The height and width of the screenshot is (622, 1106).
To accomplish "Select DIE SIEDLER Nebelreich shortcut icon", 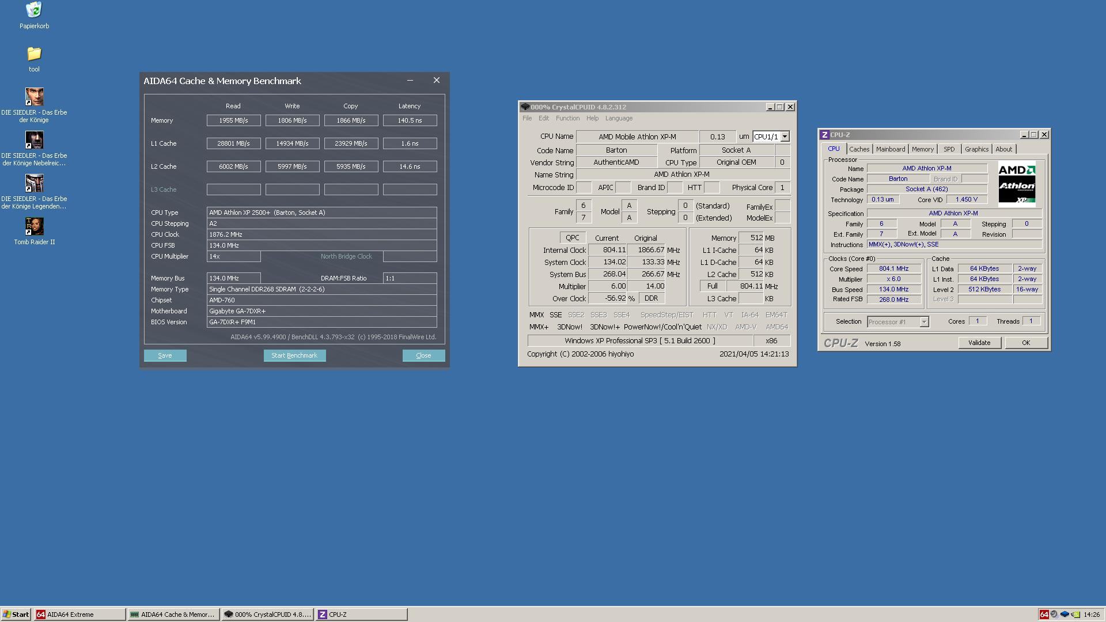I will [34, 140].
